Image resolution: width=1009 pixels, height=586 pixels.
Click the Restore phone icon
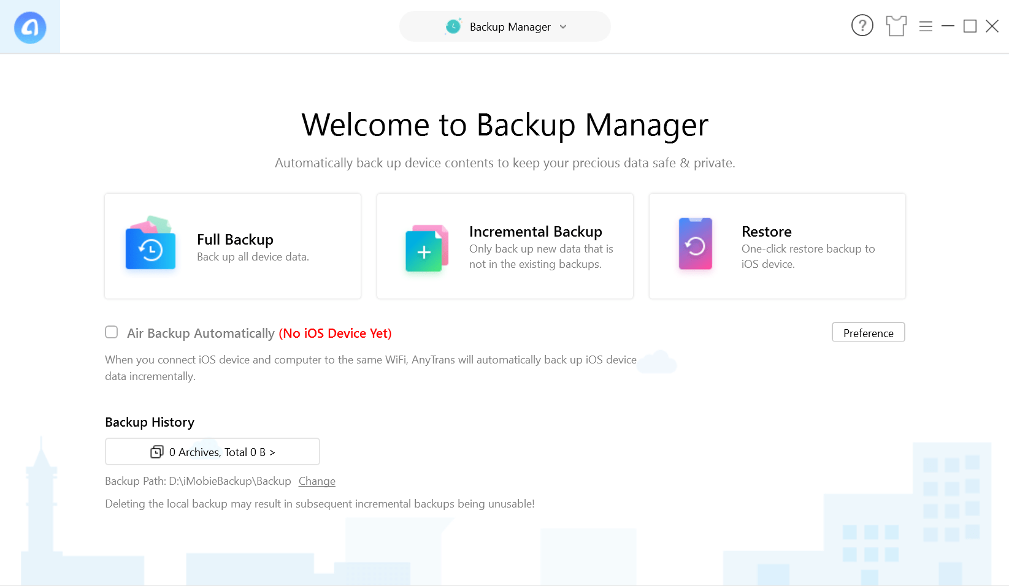[695, 245]
